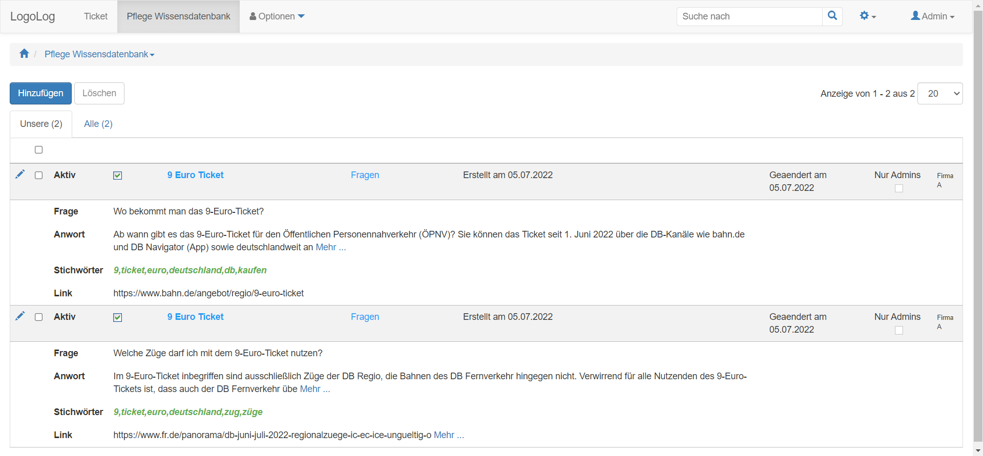Toggle the select-all checkbox above the list
The image size is (983, 456).
point(38,150)
